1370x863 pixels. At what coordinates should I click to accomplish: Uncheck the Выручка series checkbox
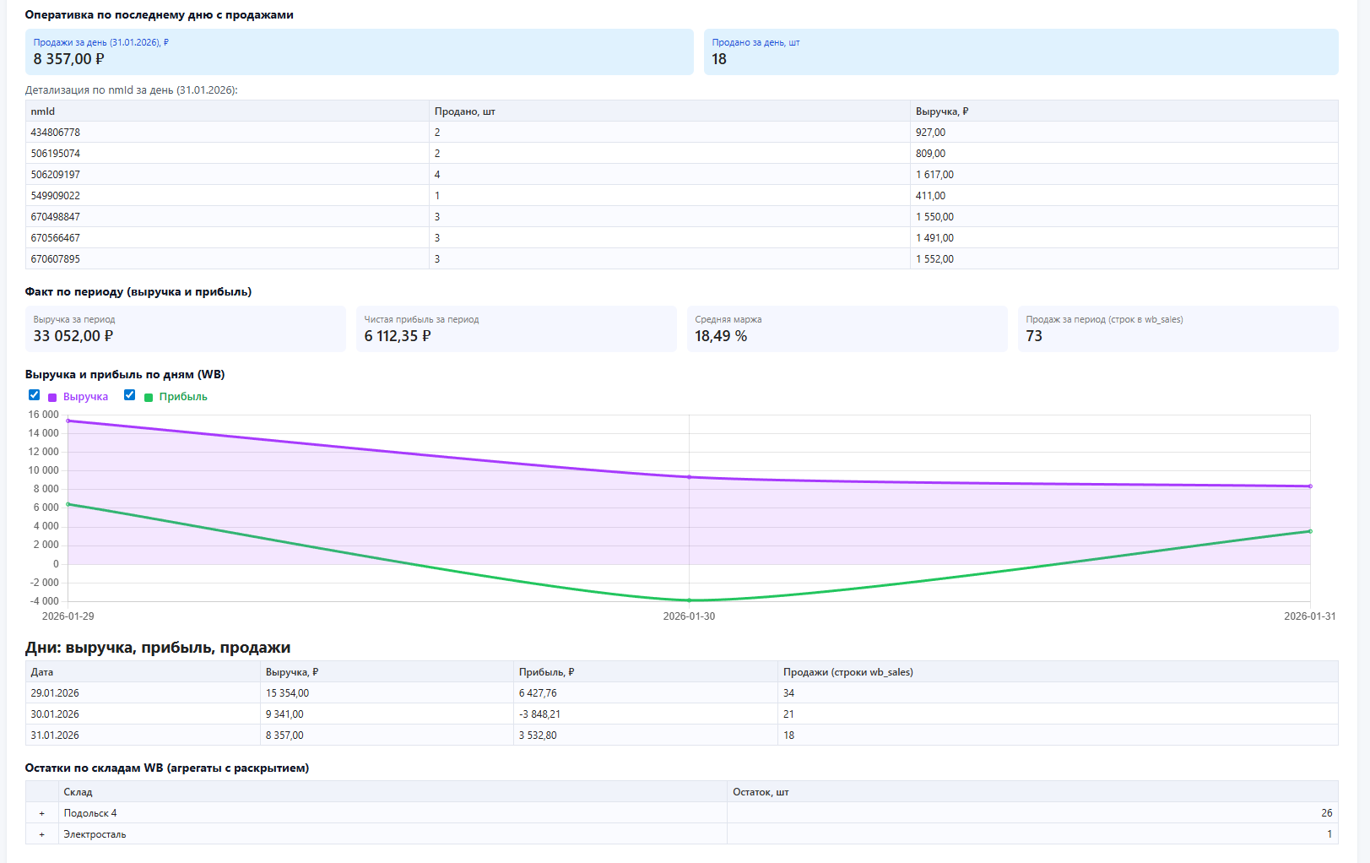coord(34,395)
